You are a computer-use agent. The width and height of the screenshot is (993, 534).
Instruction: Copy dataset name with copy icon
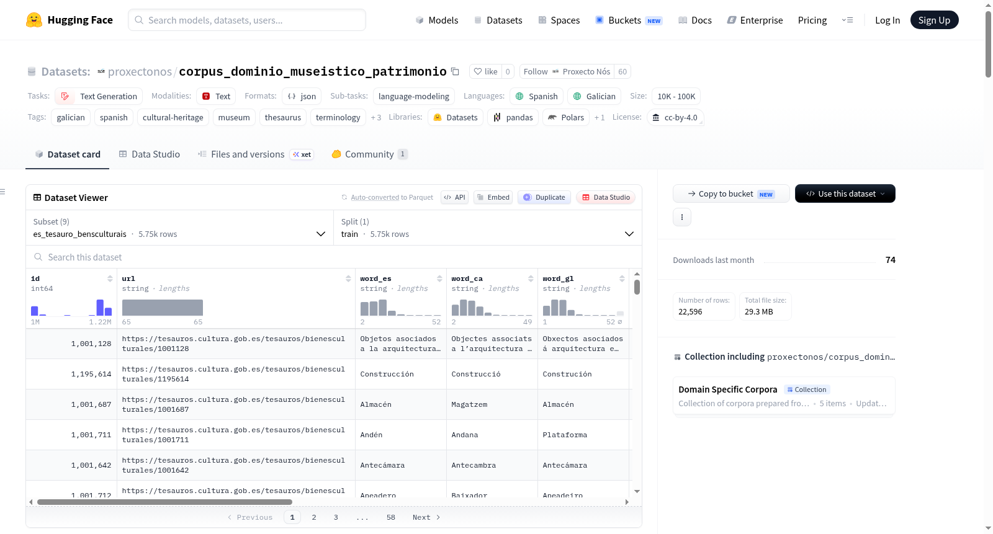point(455,71)
